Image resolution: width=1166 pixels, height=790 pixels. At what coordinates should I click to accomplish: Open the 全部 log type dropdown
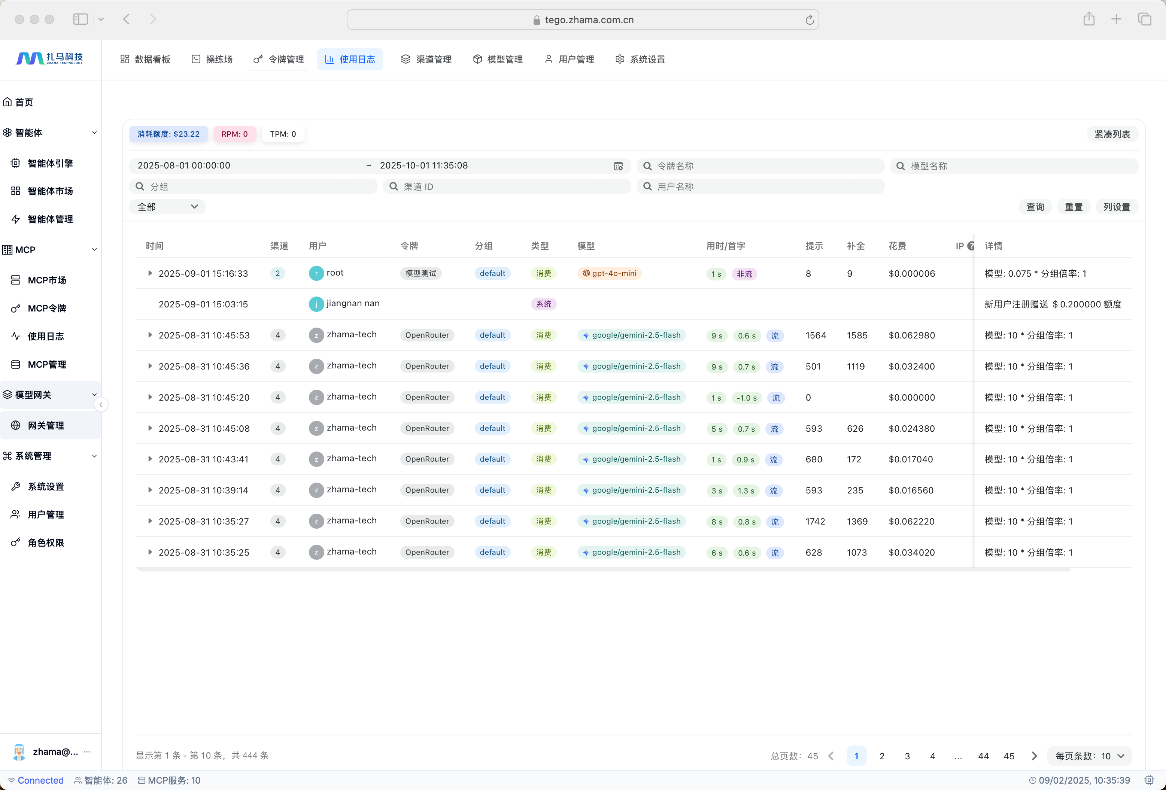pos(167,207)
